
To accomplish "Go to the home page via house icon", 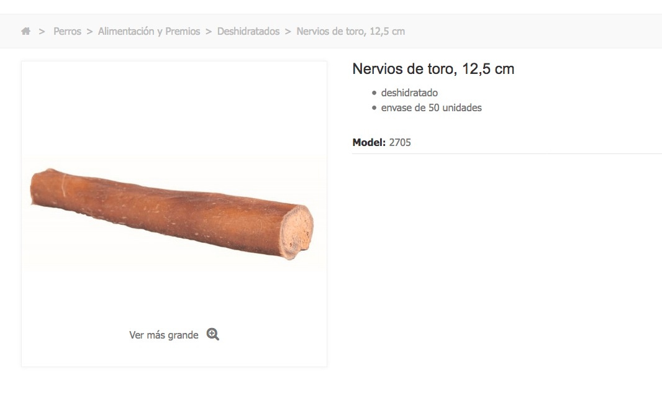I will pos(25,31).
